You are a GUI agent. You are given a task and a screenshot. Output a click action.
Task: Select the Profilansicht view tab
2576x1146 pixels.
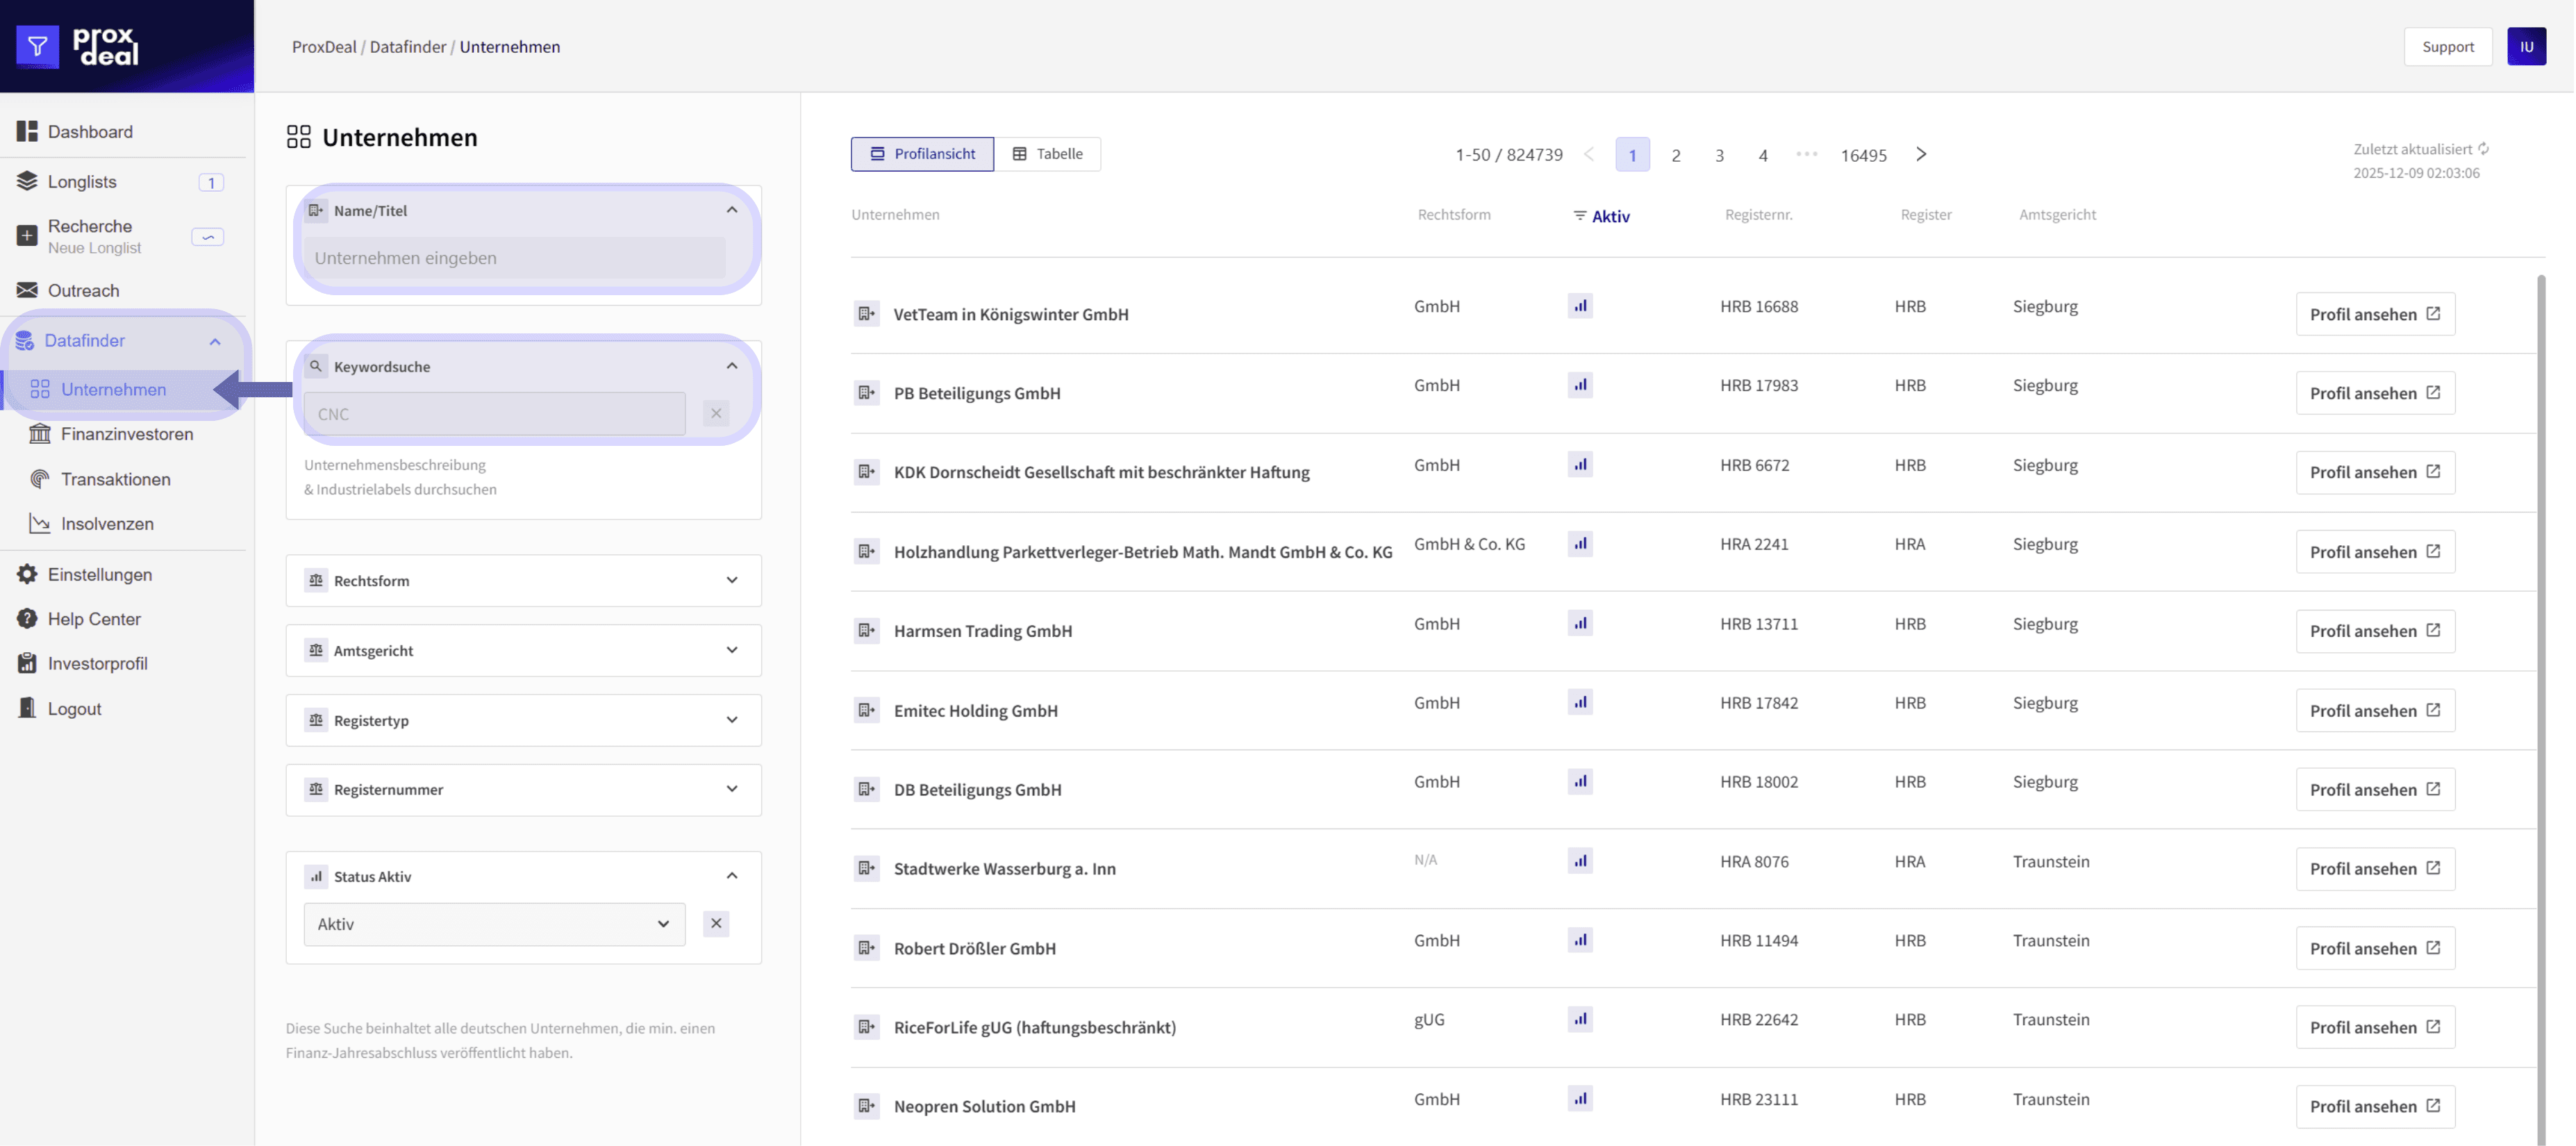[922, 154]
